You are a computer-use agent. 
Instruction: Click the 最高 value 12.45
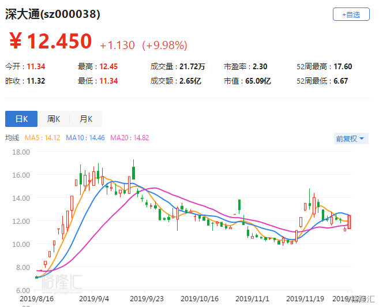pyautogui.click(x=108, y=66)
